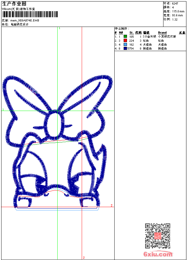Click 深蓝色 in the Brand column
The width and height of the screenshot is (187, 260).
point(163,49)
